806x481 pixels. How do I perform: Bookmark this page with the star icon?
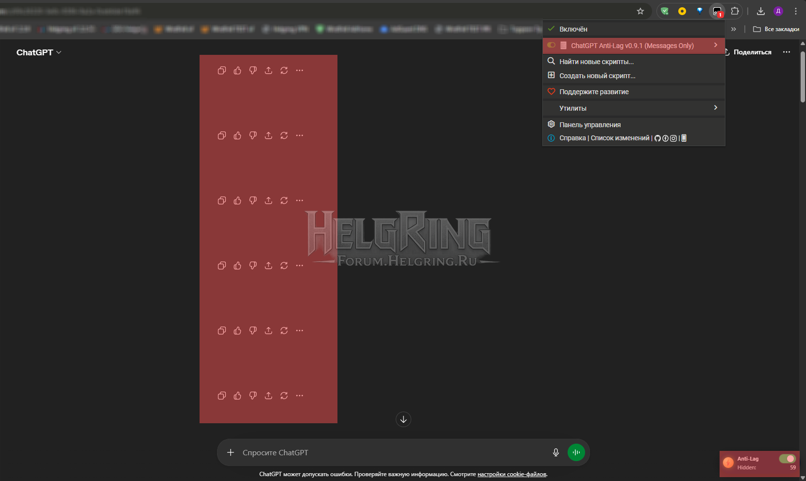640,11
